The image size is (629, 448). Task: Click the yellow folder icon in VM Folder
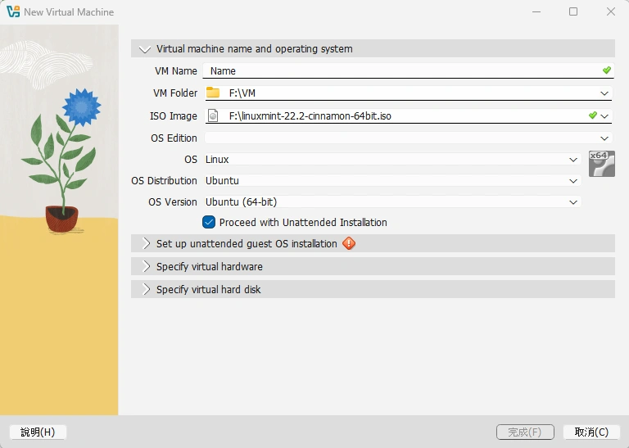point(213,93)
